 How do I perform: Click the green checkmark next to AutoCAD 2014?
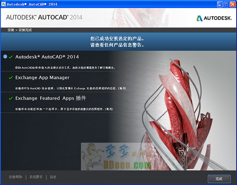pyautogui.click(x=11, y=57)
